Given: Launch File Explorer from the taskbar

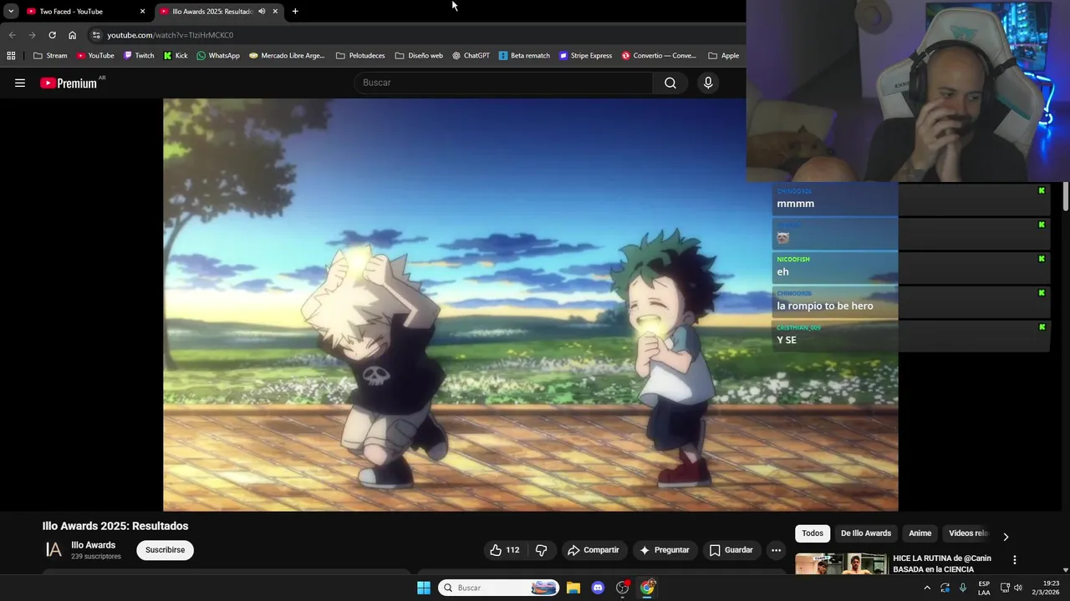Looking at the screenshot, I should click(573, 588).
